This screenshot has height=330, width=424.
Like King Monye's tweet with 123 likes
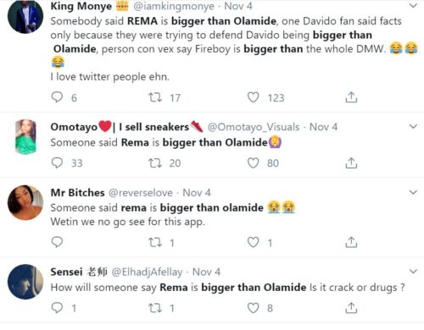(253, 97)
